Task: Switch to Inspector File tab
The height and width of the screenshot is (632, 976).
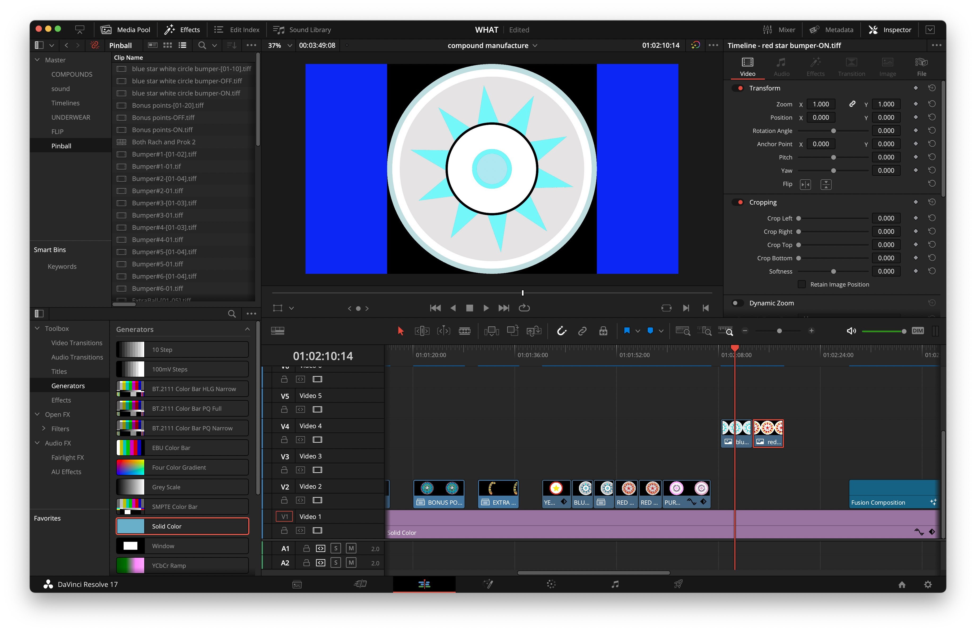Action: pos(921,67)
